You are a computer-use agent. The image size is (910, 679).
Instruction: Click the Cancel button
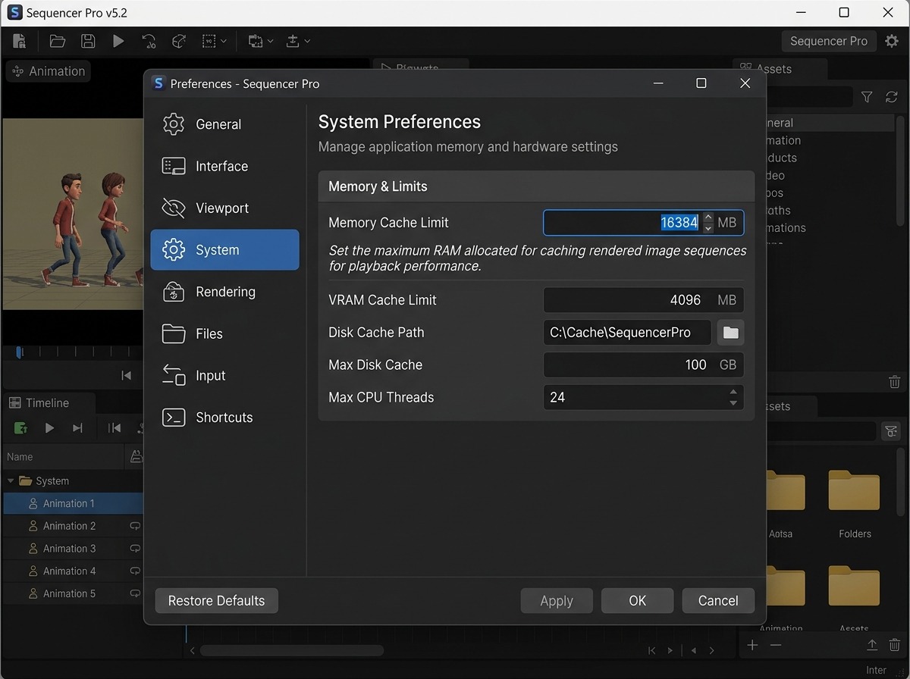718,601
